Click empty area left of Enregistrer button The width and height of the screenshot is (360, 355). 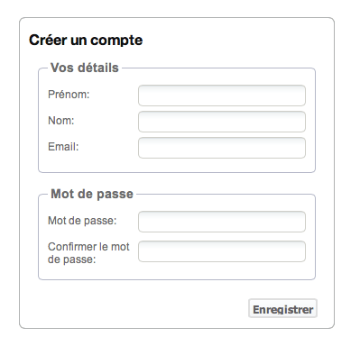point(135,308)
